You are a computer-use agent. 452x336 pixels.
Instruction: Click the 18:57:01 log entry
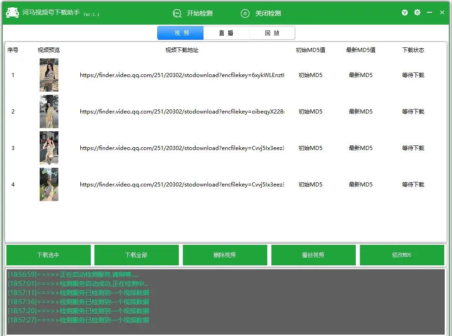point(78,284)
